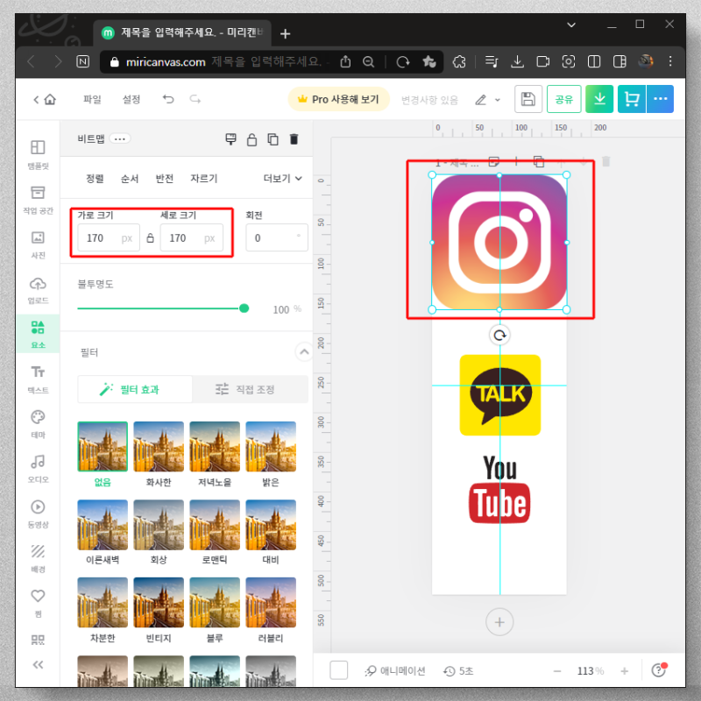This screenshot has height=701, width=701.
Task: Click the 공유 share button
Action: click(x=563, y=99)
